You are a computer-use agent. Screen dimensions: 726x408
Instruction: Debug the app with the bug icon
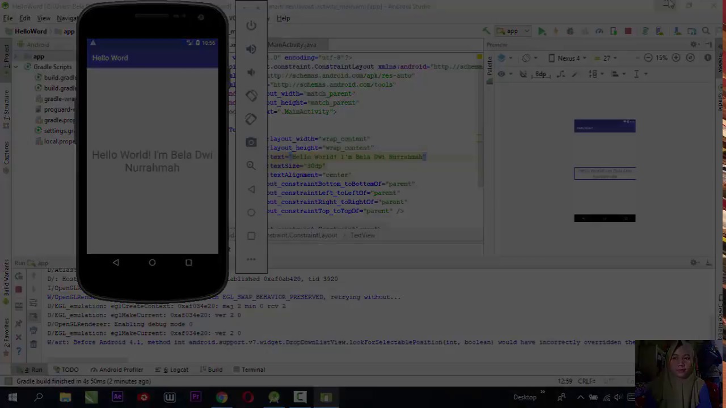(x=570, y=32)
